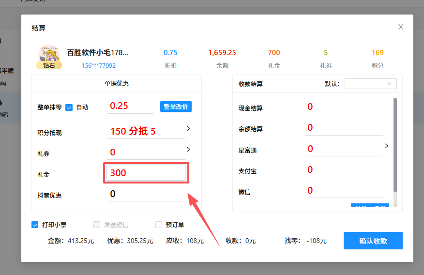
Task: Click the 整单改价 button
Action: tap(176, 107)
